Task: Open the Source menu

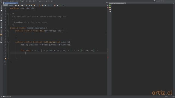Action: 17,1
